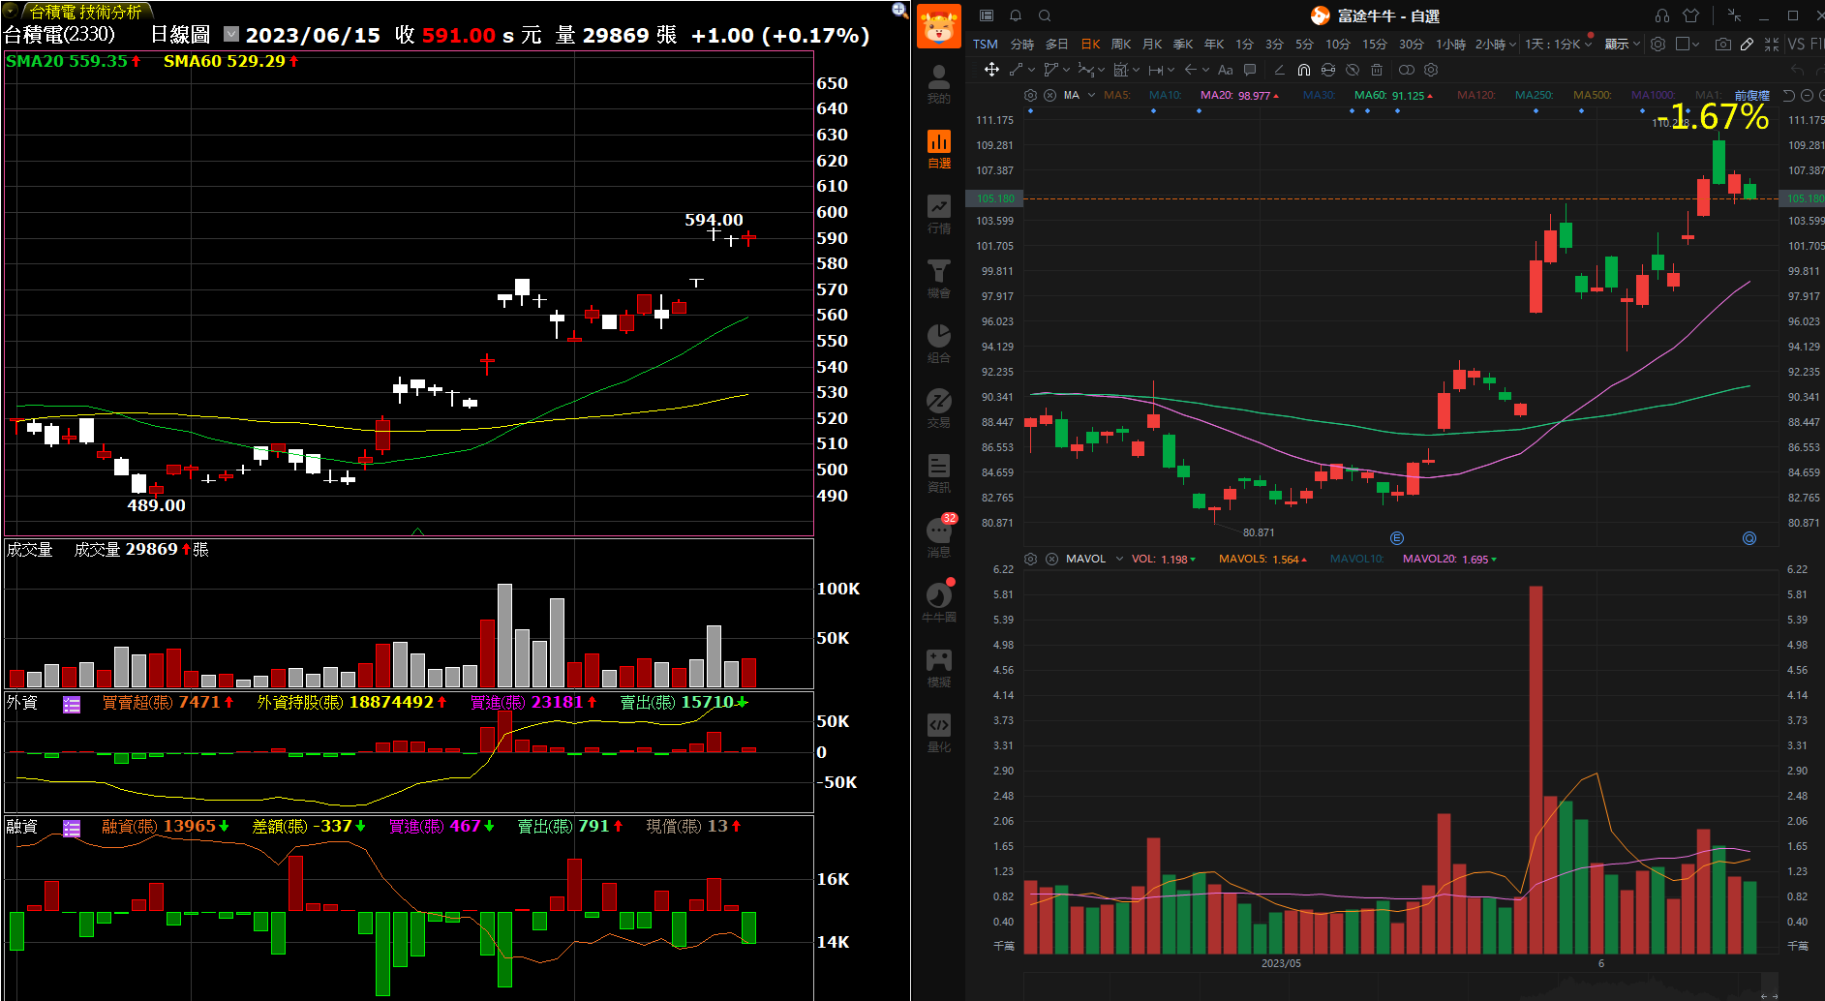Switch to 分時 intraday tab
1825x1001 pixels.
point(1021,45)
